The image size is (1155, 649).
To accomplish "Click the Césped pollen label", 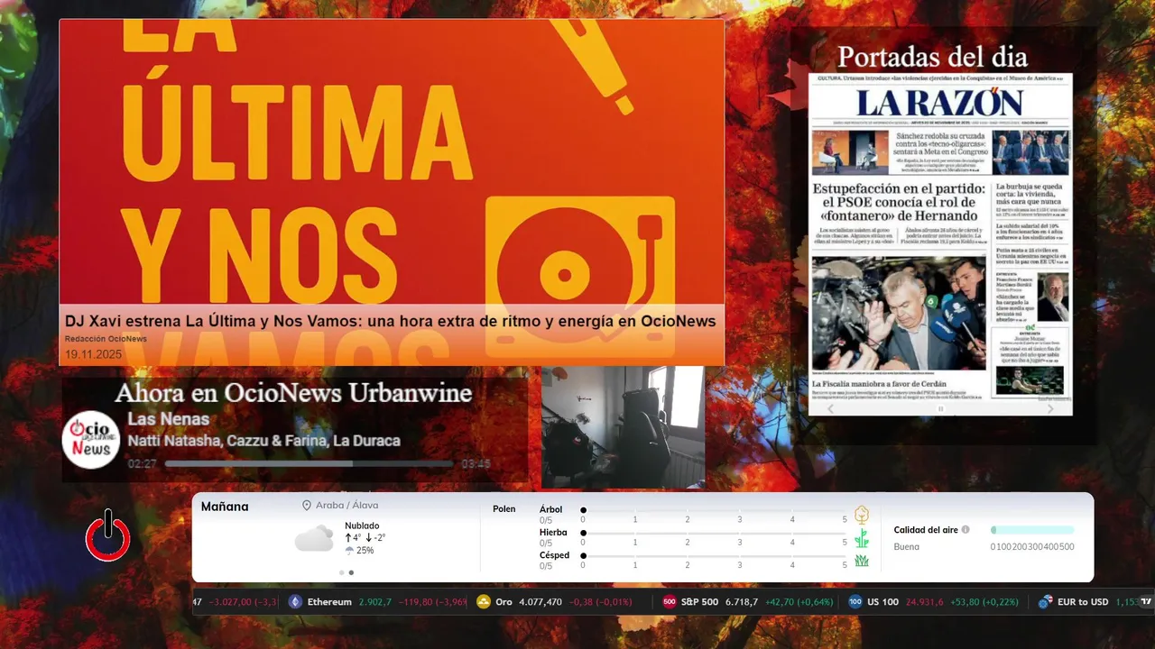I will click(x=554, y=555).
